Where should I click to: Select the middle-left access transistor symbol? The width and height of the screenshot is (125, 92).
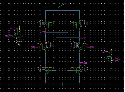pos(43,47)
